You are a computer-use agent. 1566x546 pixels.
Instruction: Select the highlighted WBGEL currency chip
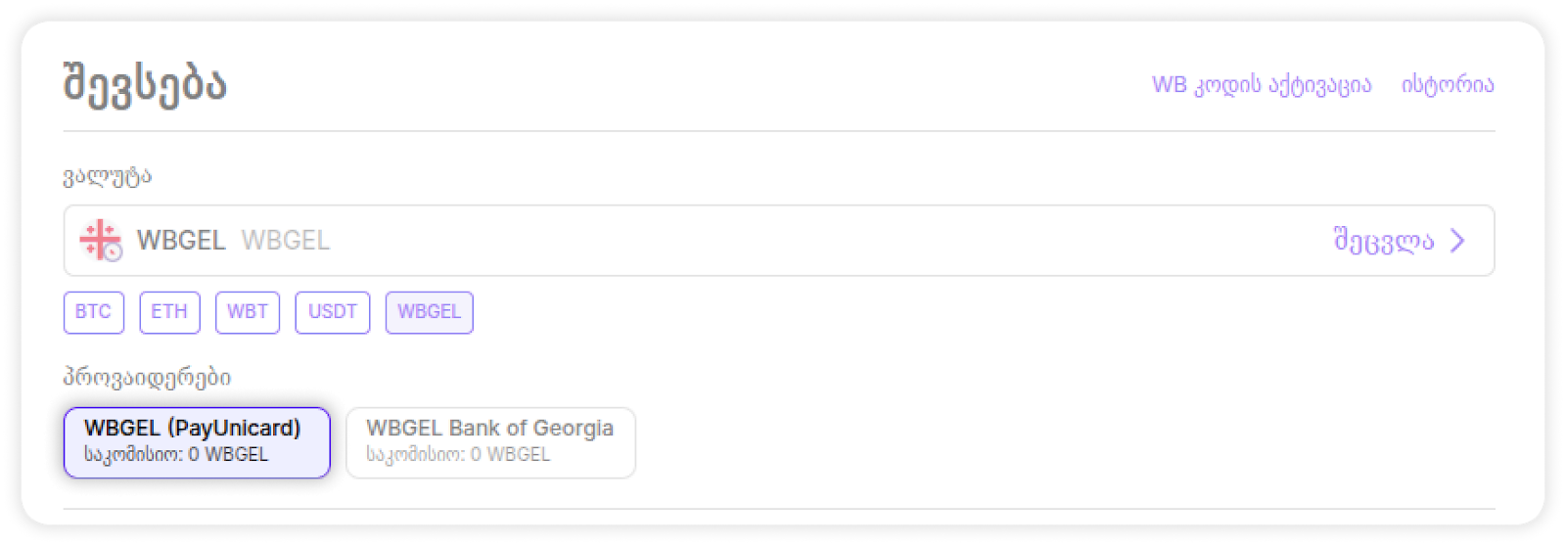pyautogui.click(x=429, y=312)
